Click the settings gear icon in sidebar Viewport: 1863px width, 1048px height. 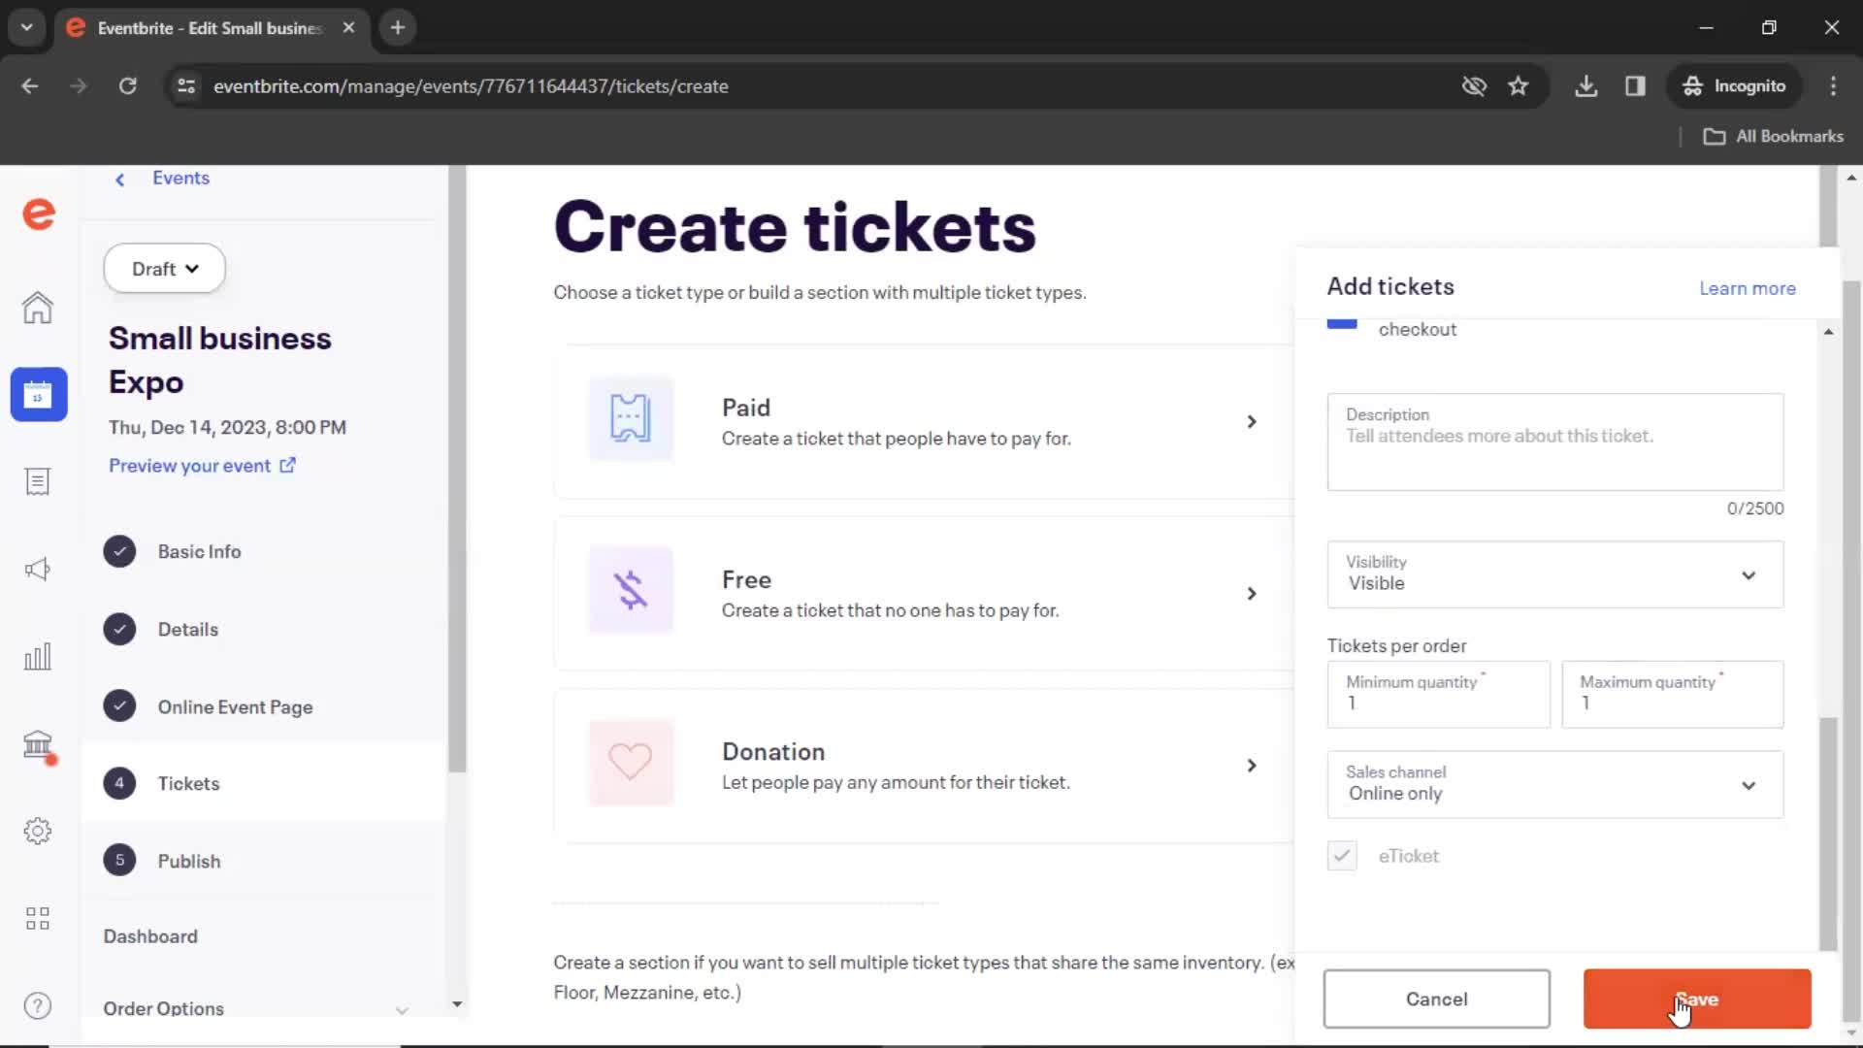(x=37, y=832)
